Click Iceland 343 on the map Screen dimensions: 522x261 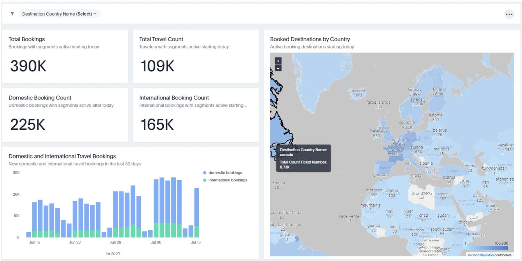tap(358, 93)
